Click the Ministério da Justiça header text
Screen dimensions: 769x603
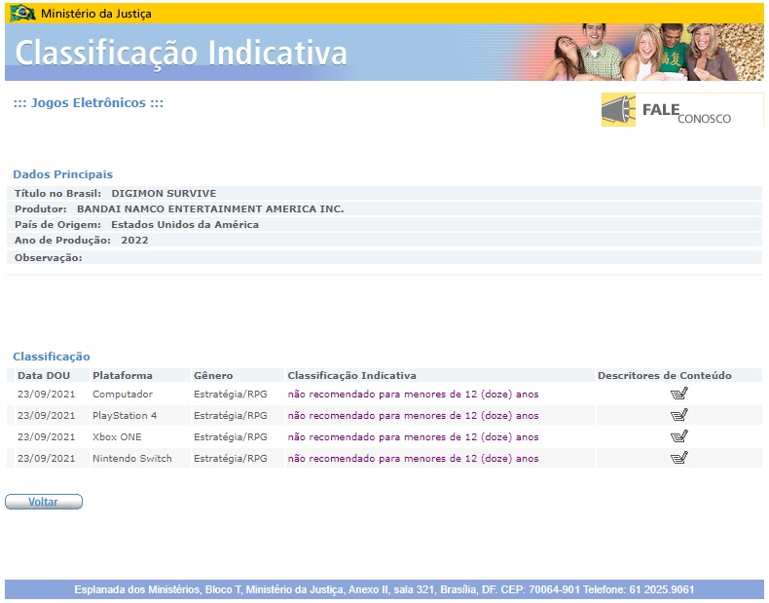pos(96,14)
